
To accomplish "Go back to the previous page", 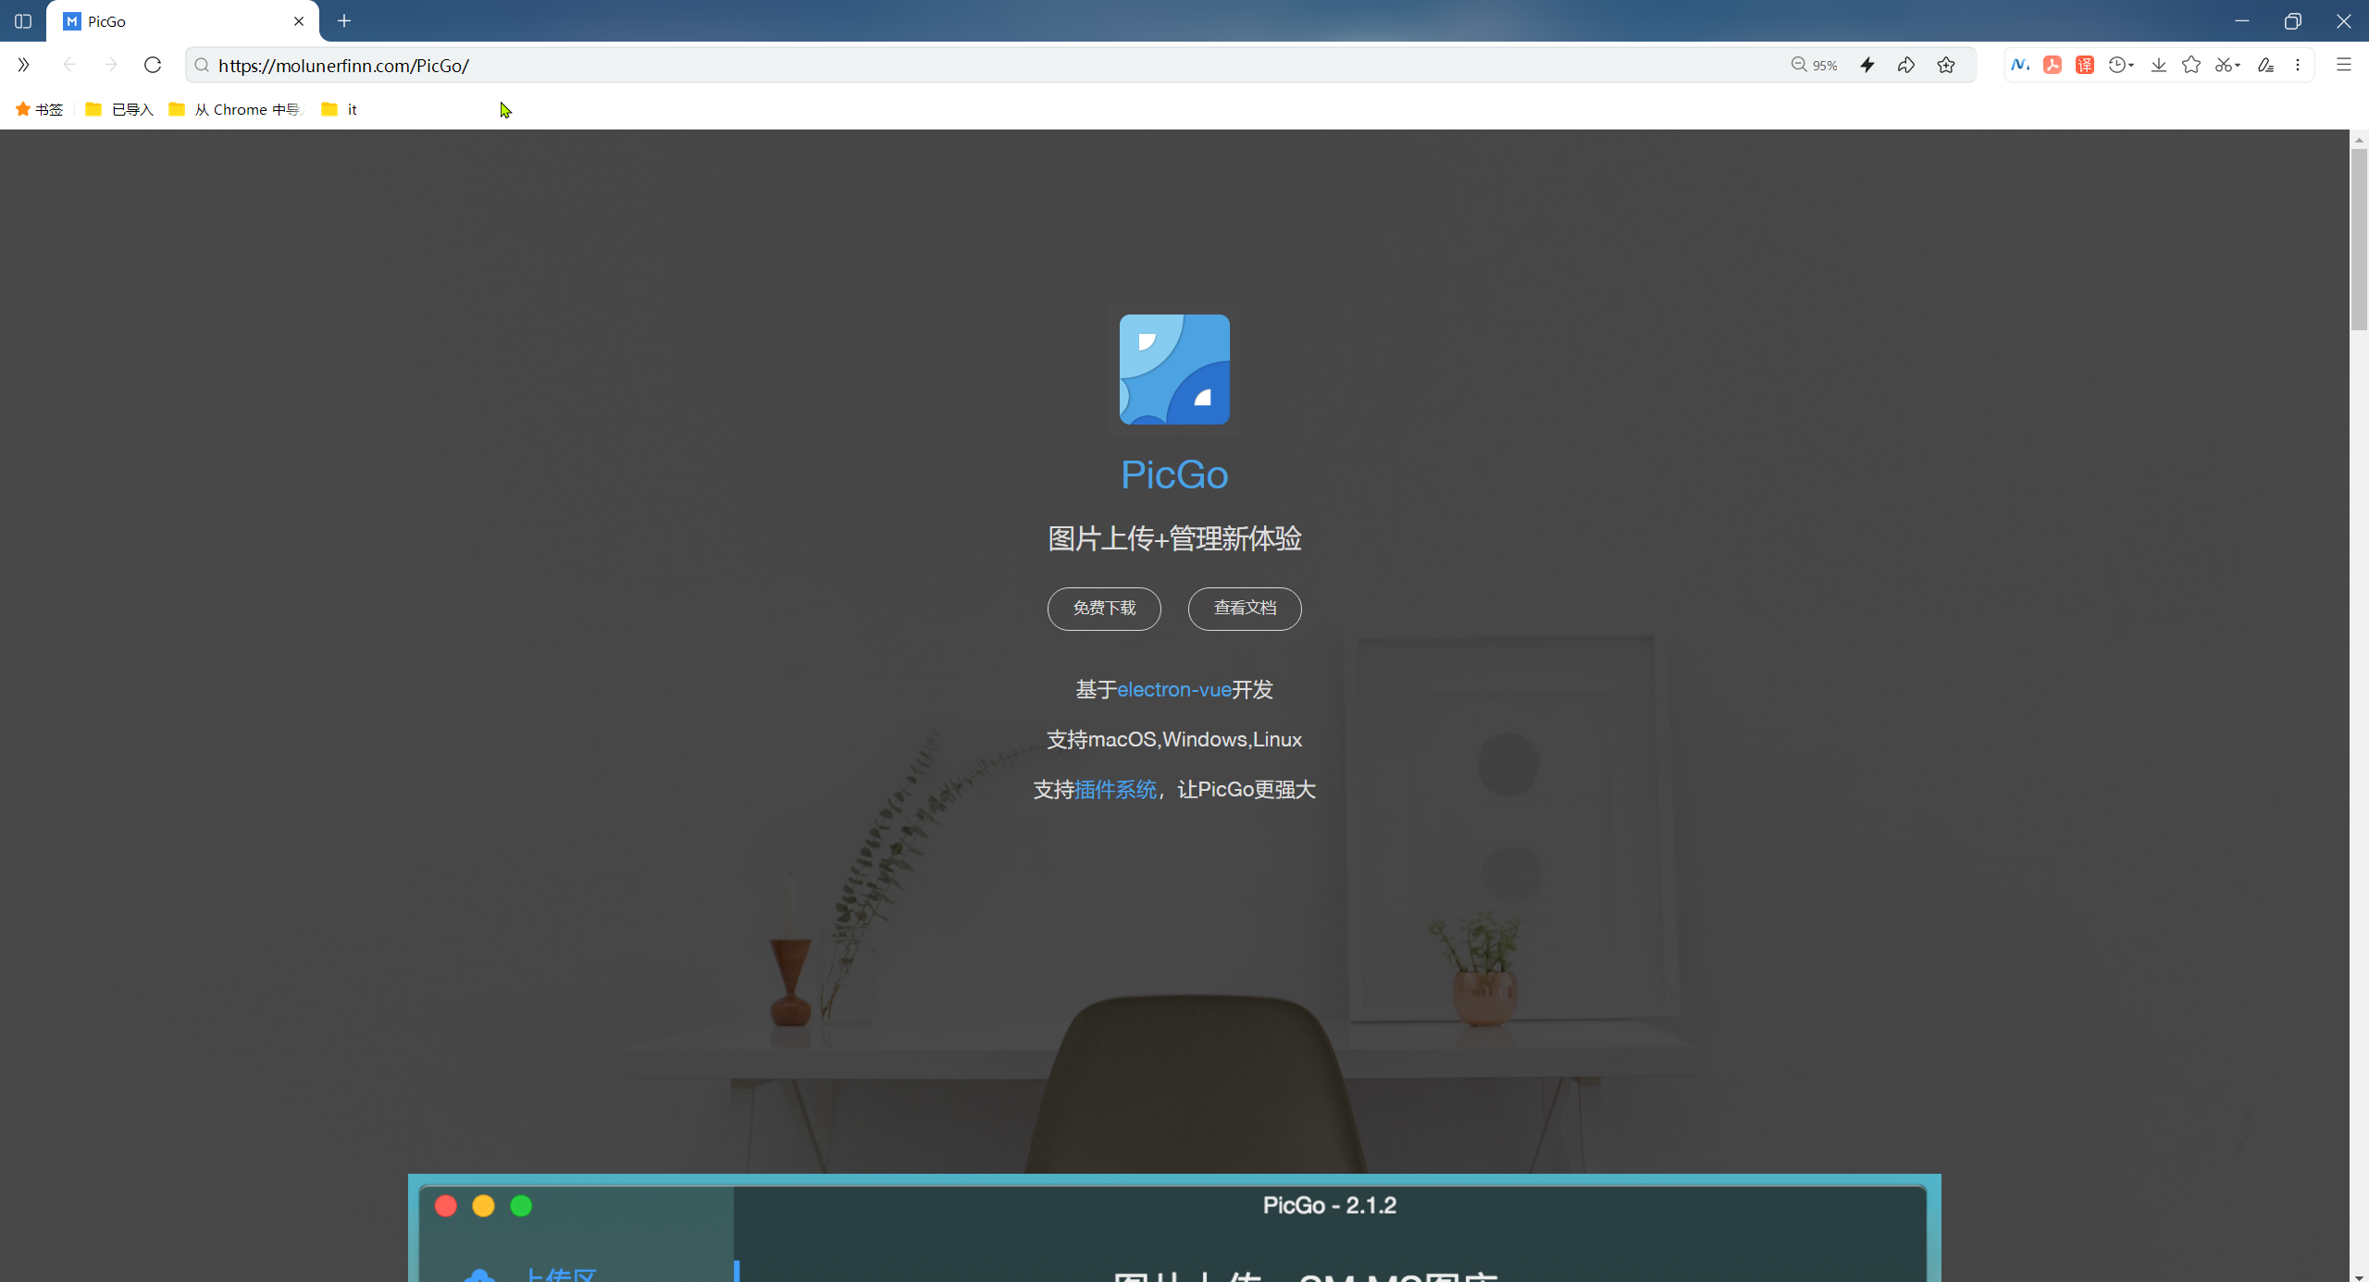I will coord(68,65).
